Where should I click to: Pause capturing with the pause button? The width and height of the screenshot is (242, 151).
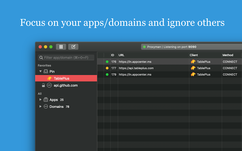[x=61, y=47]
